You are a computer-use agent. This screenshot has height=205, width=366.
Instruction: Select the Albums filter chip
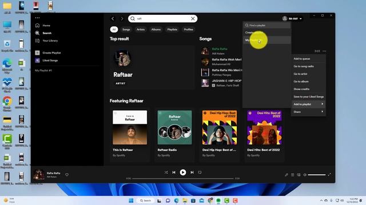pyautogui.click(x=156, y=30)
